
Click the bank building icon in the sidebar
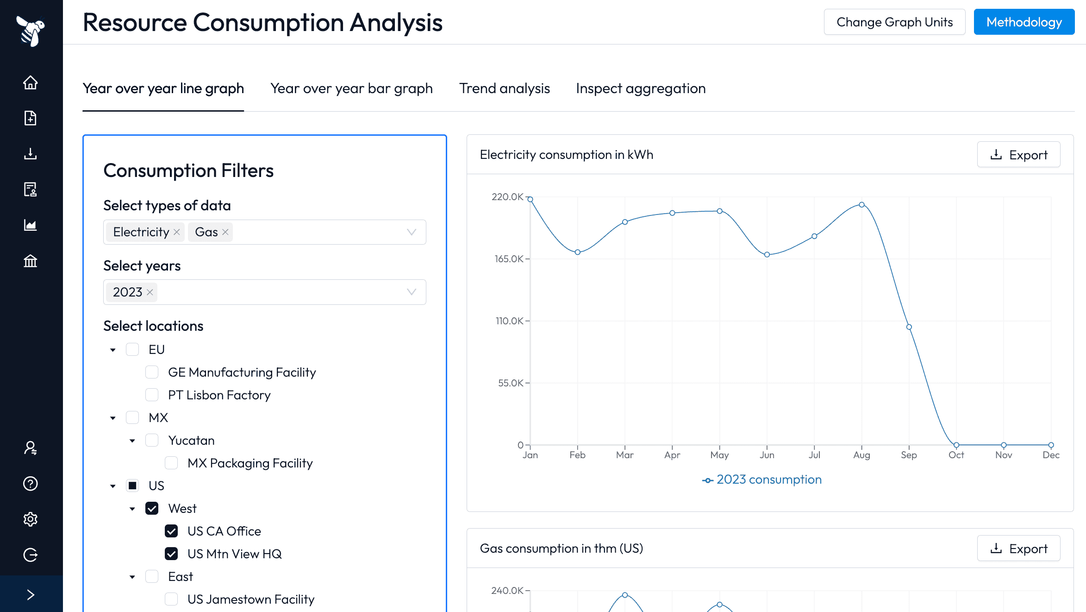point(31,261)
